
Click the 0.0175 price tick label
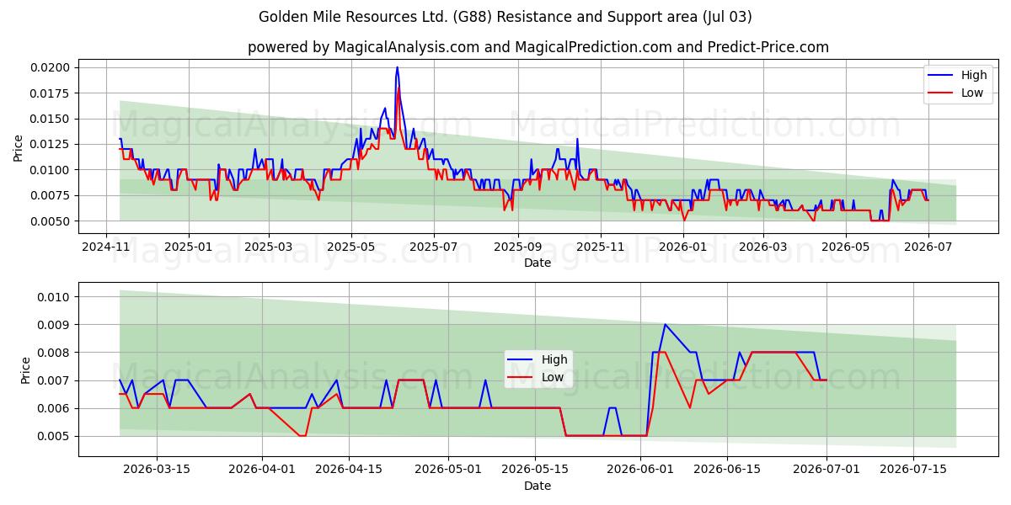(x=51, y=93)
